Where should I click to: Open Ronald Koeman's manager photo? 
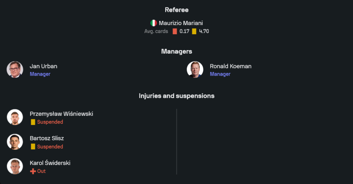point(195,70)
